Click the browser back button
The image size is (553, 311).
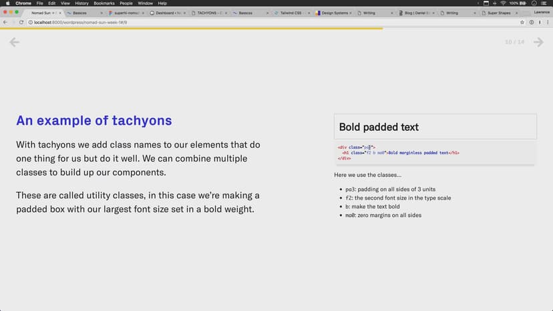pos(5,22)
